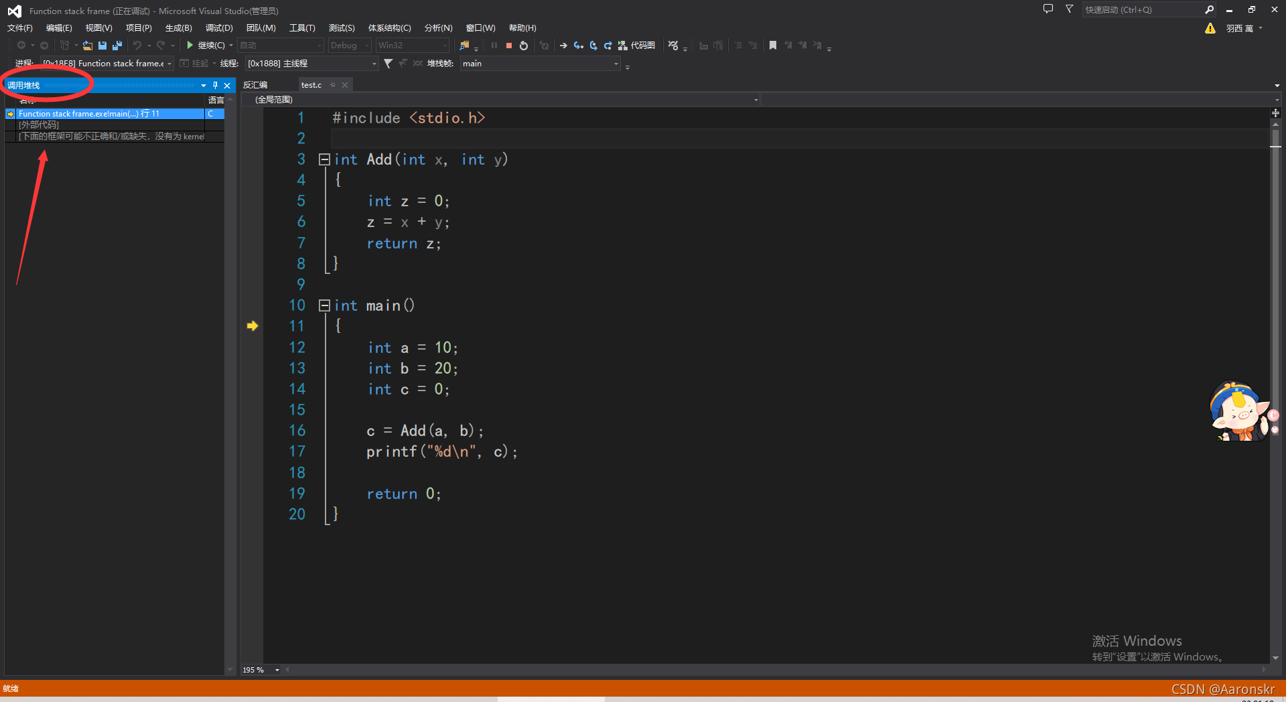Open the Edit (编辑) menu
1286x702 pixels.
59,28
